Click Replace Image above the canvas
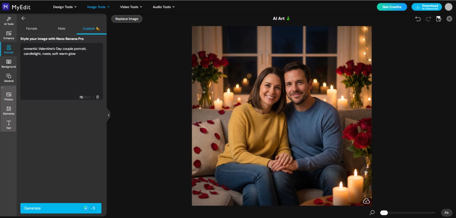The image size is (456, 218). click(126, 19)
